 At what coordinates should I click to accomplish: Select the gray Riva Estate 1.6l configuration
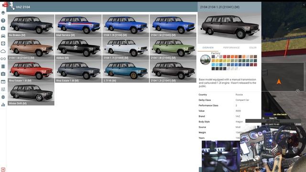[x=78, y=71]
